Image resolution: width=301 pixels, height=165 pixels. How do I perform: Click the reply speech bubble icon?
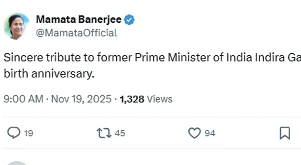pyautogui.click(x=14, y=133)
